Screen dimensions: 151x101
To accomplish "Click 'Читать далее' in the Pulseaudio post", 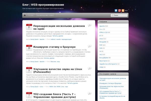I will pos(72,83).
